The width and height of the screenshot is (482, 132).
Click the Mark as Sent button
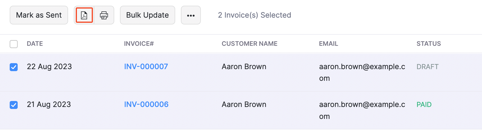[39, 15]
